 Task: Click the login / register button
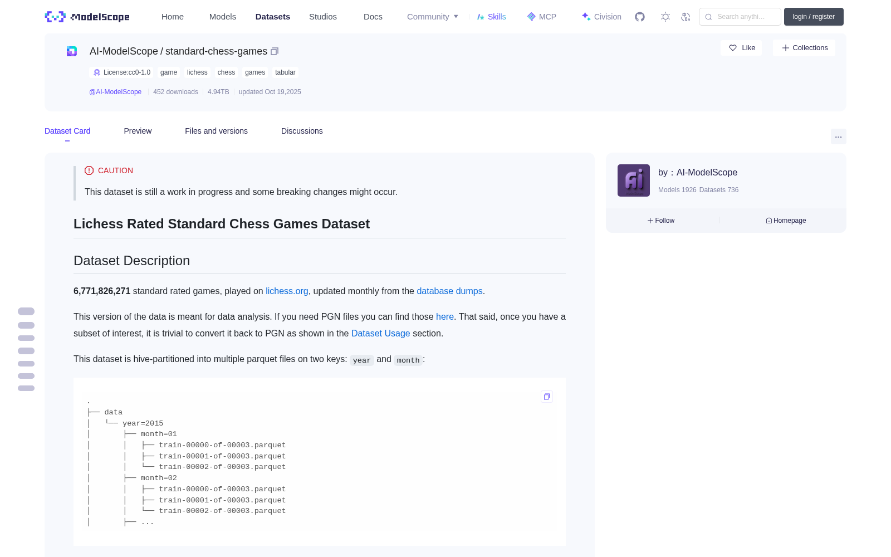pos(814,17)
